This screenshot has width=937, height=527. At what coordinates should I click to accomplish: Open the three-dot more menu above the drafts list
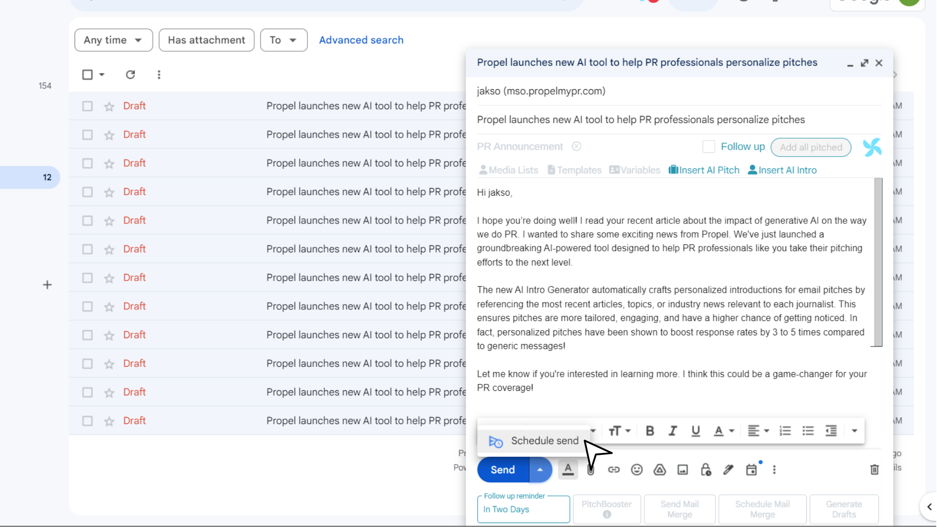click(x=159, y=75)
